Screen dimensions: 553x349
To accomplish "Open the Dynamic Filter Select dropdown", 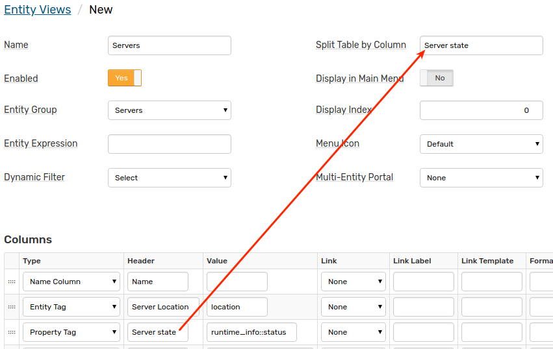I will click(x=170, y=178).
